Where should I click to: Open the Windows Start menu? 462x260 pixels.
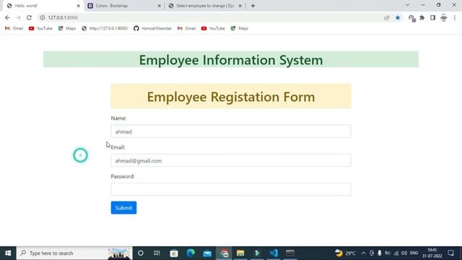click(x=8, y=253)
